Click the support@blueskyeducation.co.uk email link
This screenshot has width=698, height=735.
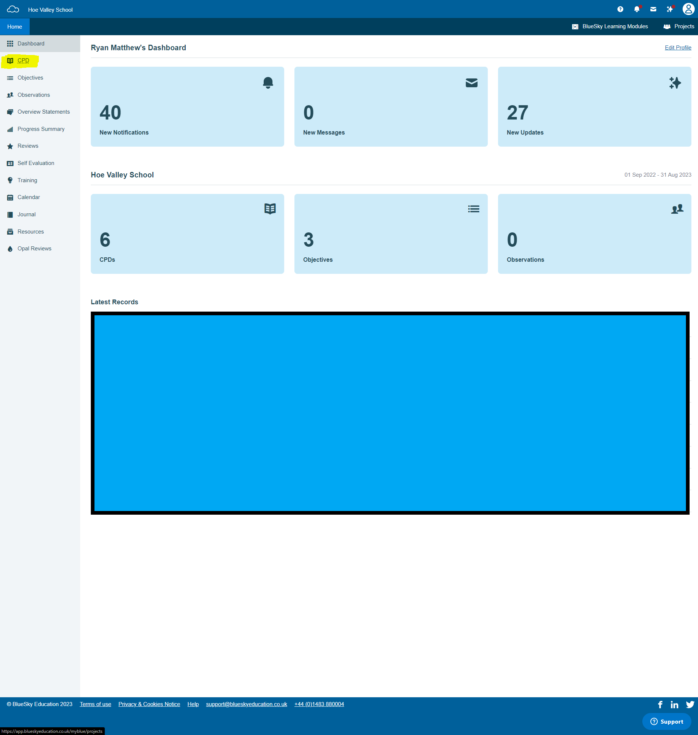[x=247, y=704]
